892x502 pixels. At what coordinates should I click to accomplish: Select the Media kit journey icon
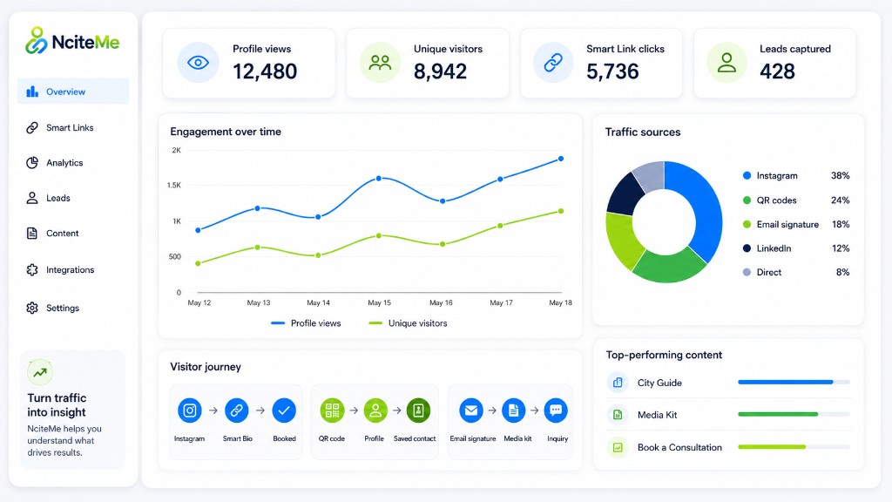[514, 410]
